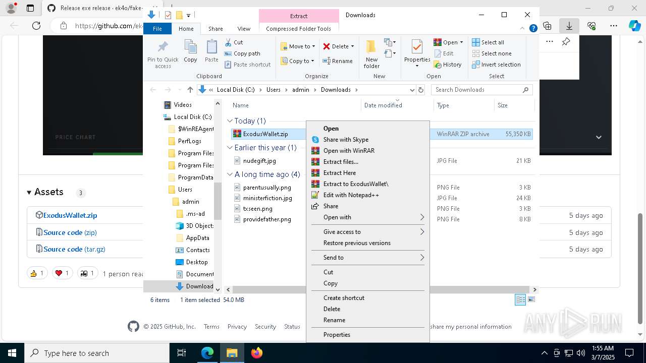Click Source code (tar.gz) link

(74, 249)
